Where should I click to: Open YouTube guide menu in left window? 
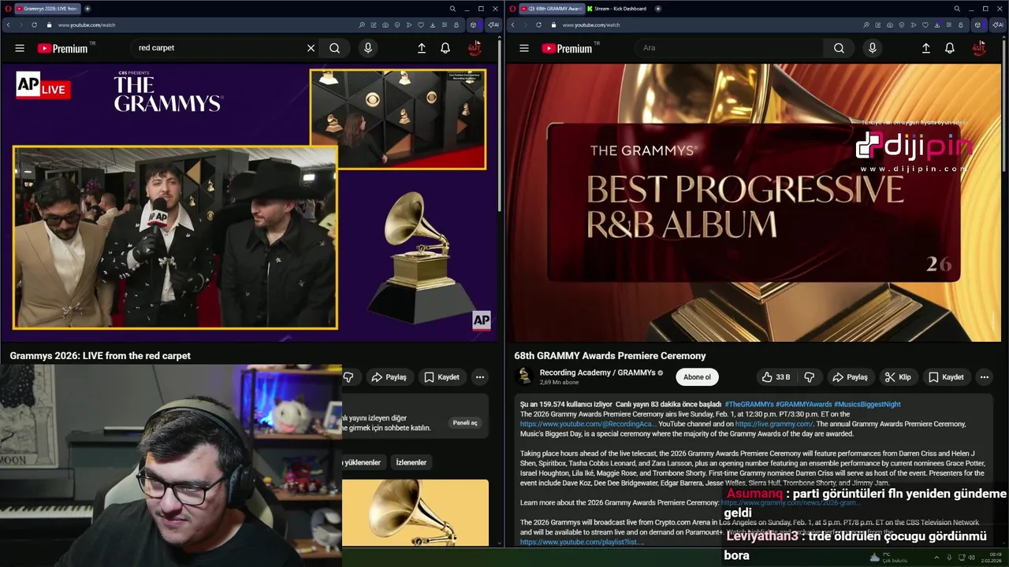(20, 48)
